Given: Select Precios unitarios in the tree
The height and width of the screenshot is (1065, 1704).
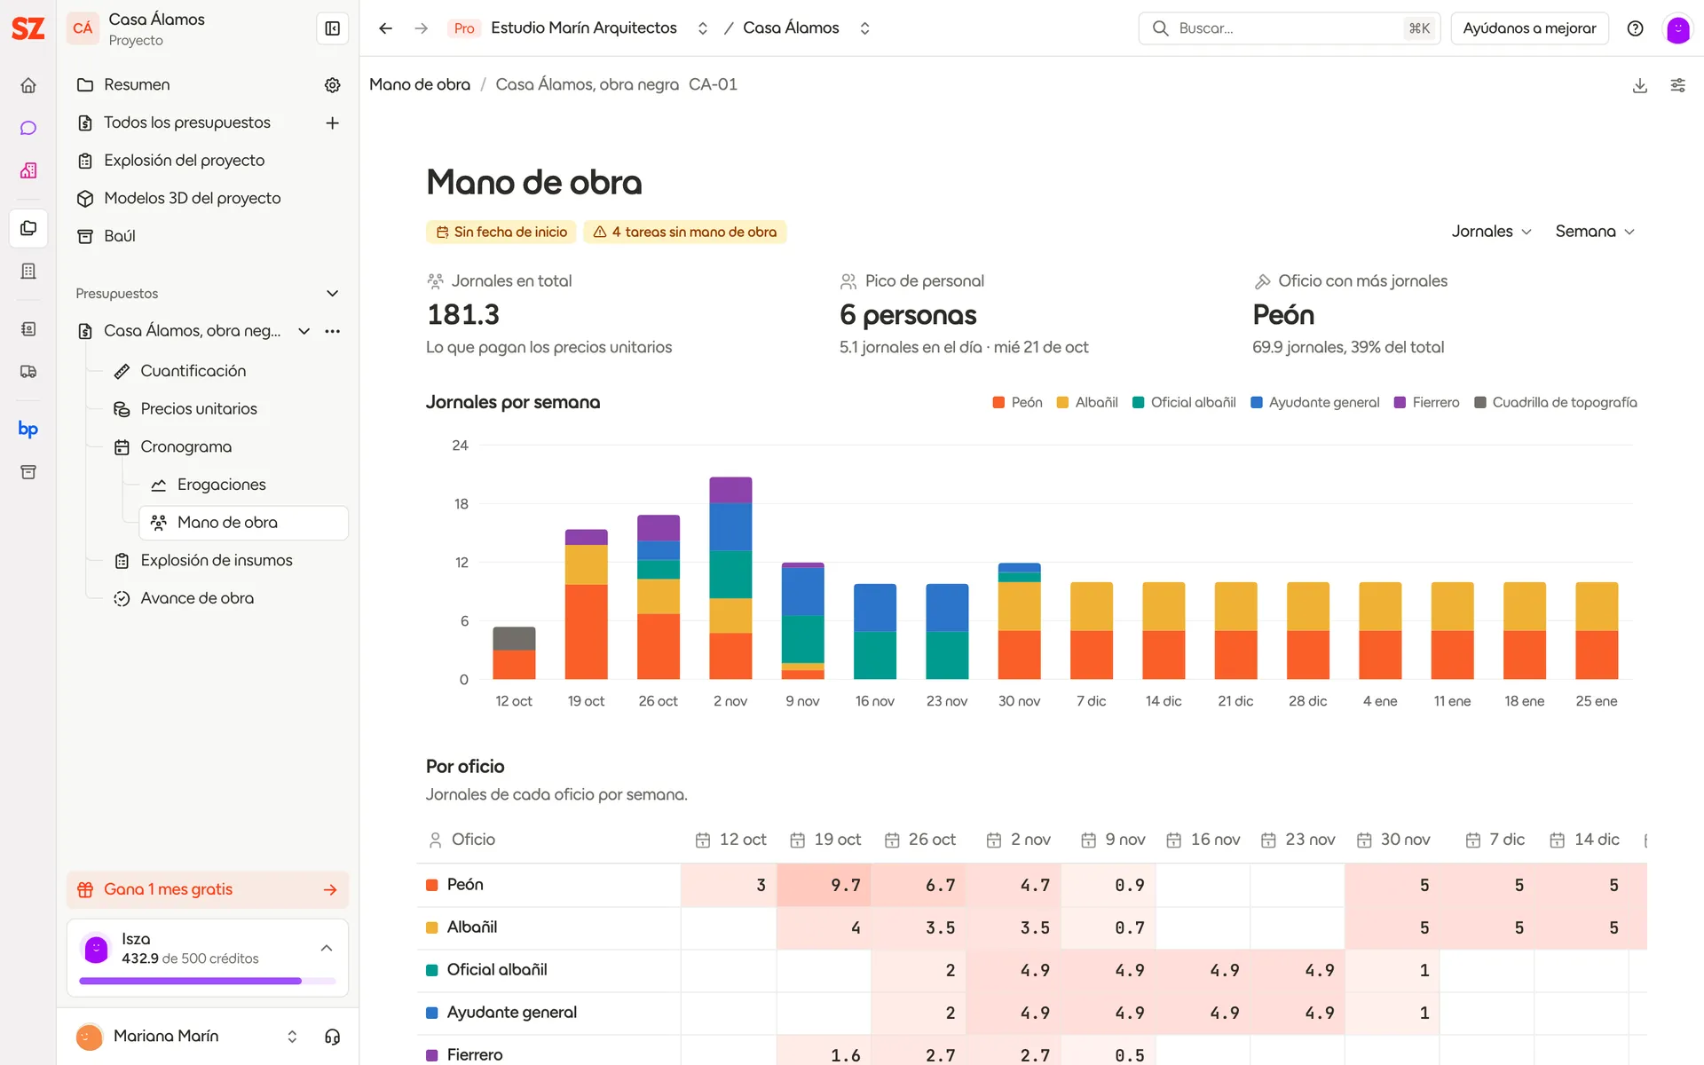Looking at the screenshot, I should coord(198,409).
